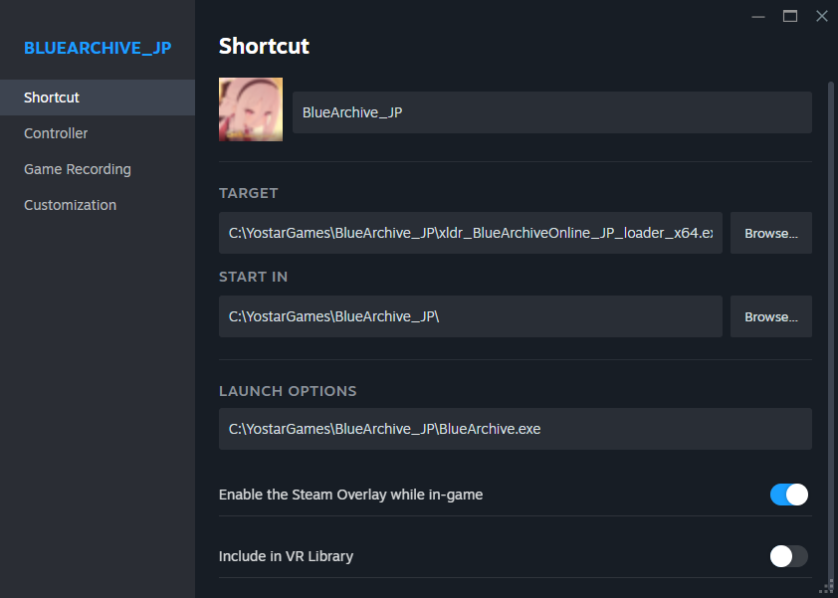The width and height of the screenshot is (838, 598).
Task: Click the Start In directory field
Action: point(471,316)
